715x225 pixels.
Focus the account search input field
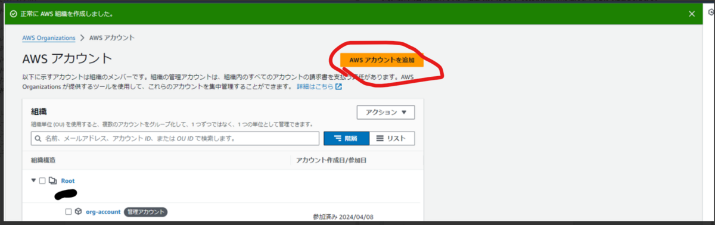point(175,138)
